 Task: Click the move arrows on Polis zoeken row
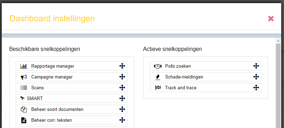pyautogui.click(x=256, y=66)
